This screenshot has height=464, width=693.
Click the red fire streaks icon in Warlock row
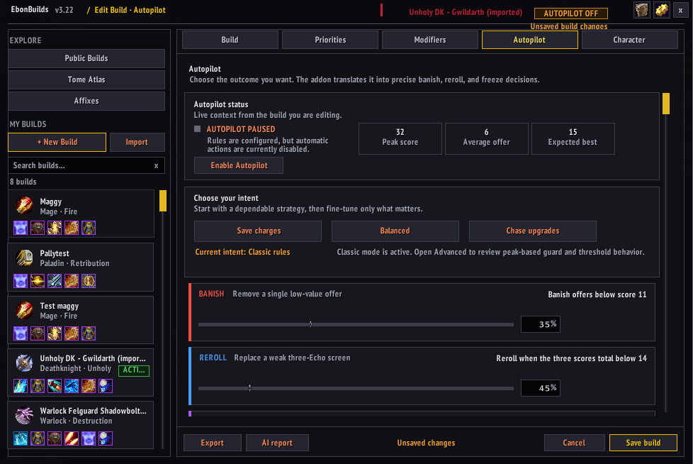coord(72,438)
